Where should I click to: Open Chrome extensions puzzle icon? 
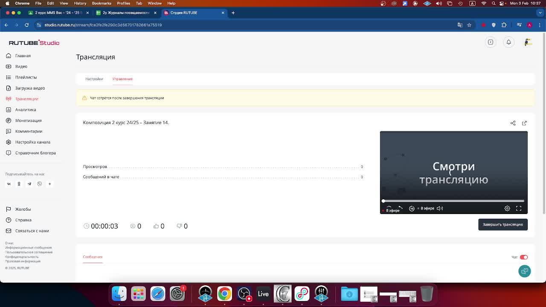point(504,25)
